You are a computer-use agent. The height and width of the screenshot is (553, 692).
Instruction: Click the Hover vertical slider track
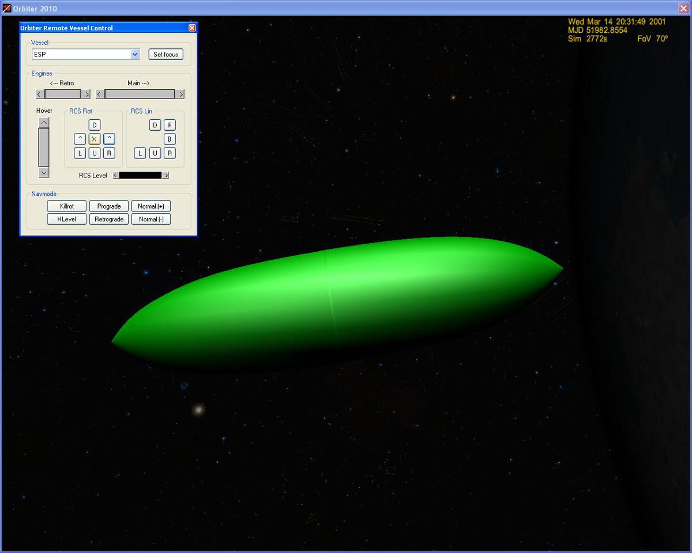[x=44, y=147]
